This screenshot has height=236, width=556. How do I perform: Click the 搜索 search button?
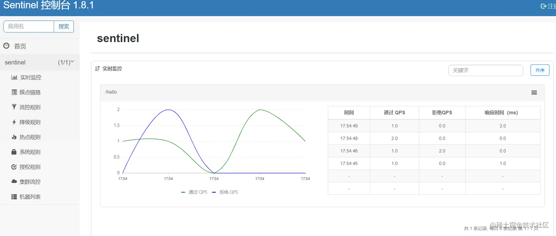[x=64, y=26]
